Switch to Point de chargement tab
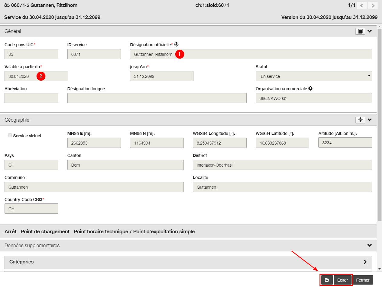The image size is (383, 287). coord(45,232)
